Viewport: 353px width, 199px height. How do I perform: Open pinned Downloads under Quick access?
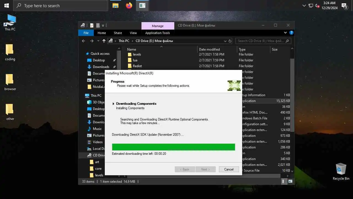coord(101,67)
